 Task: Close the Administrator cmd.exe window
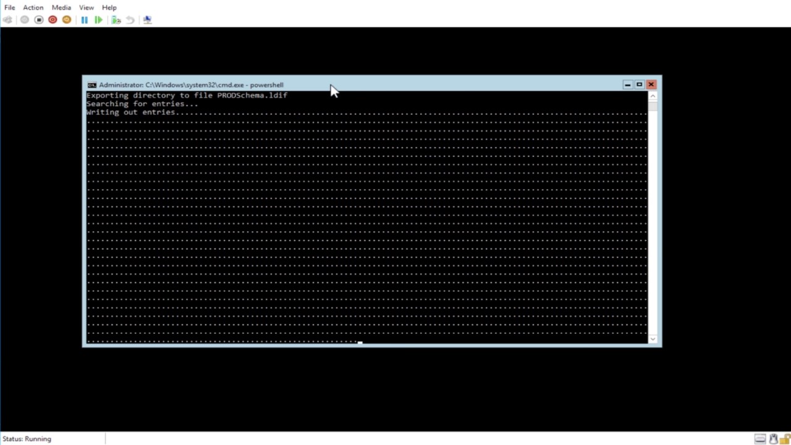(651, 85)
